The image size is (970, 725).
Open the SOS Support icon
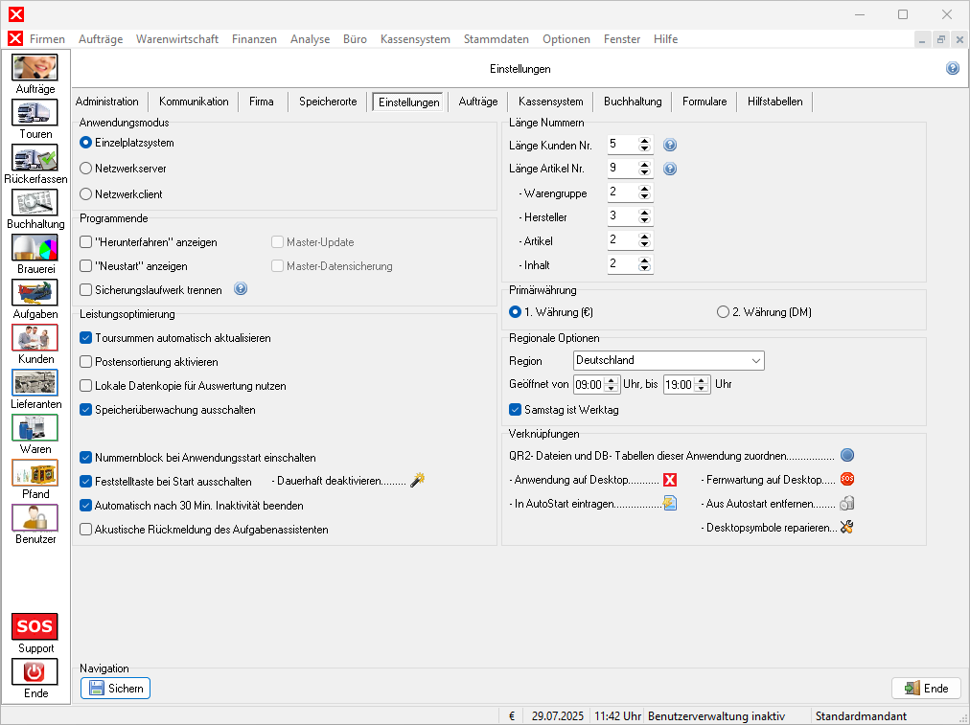point(35,626)
